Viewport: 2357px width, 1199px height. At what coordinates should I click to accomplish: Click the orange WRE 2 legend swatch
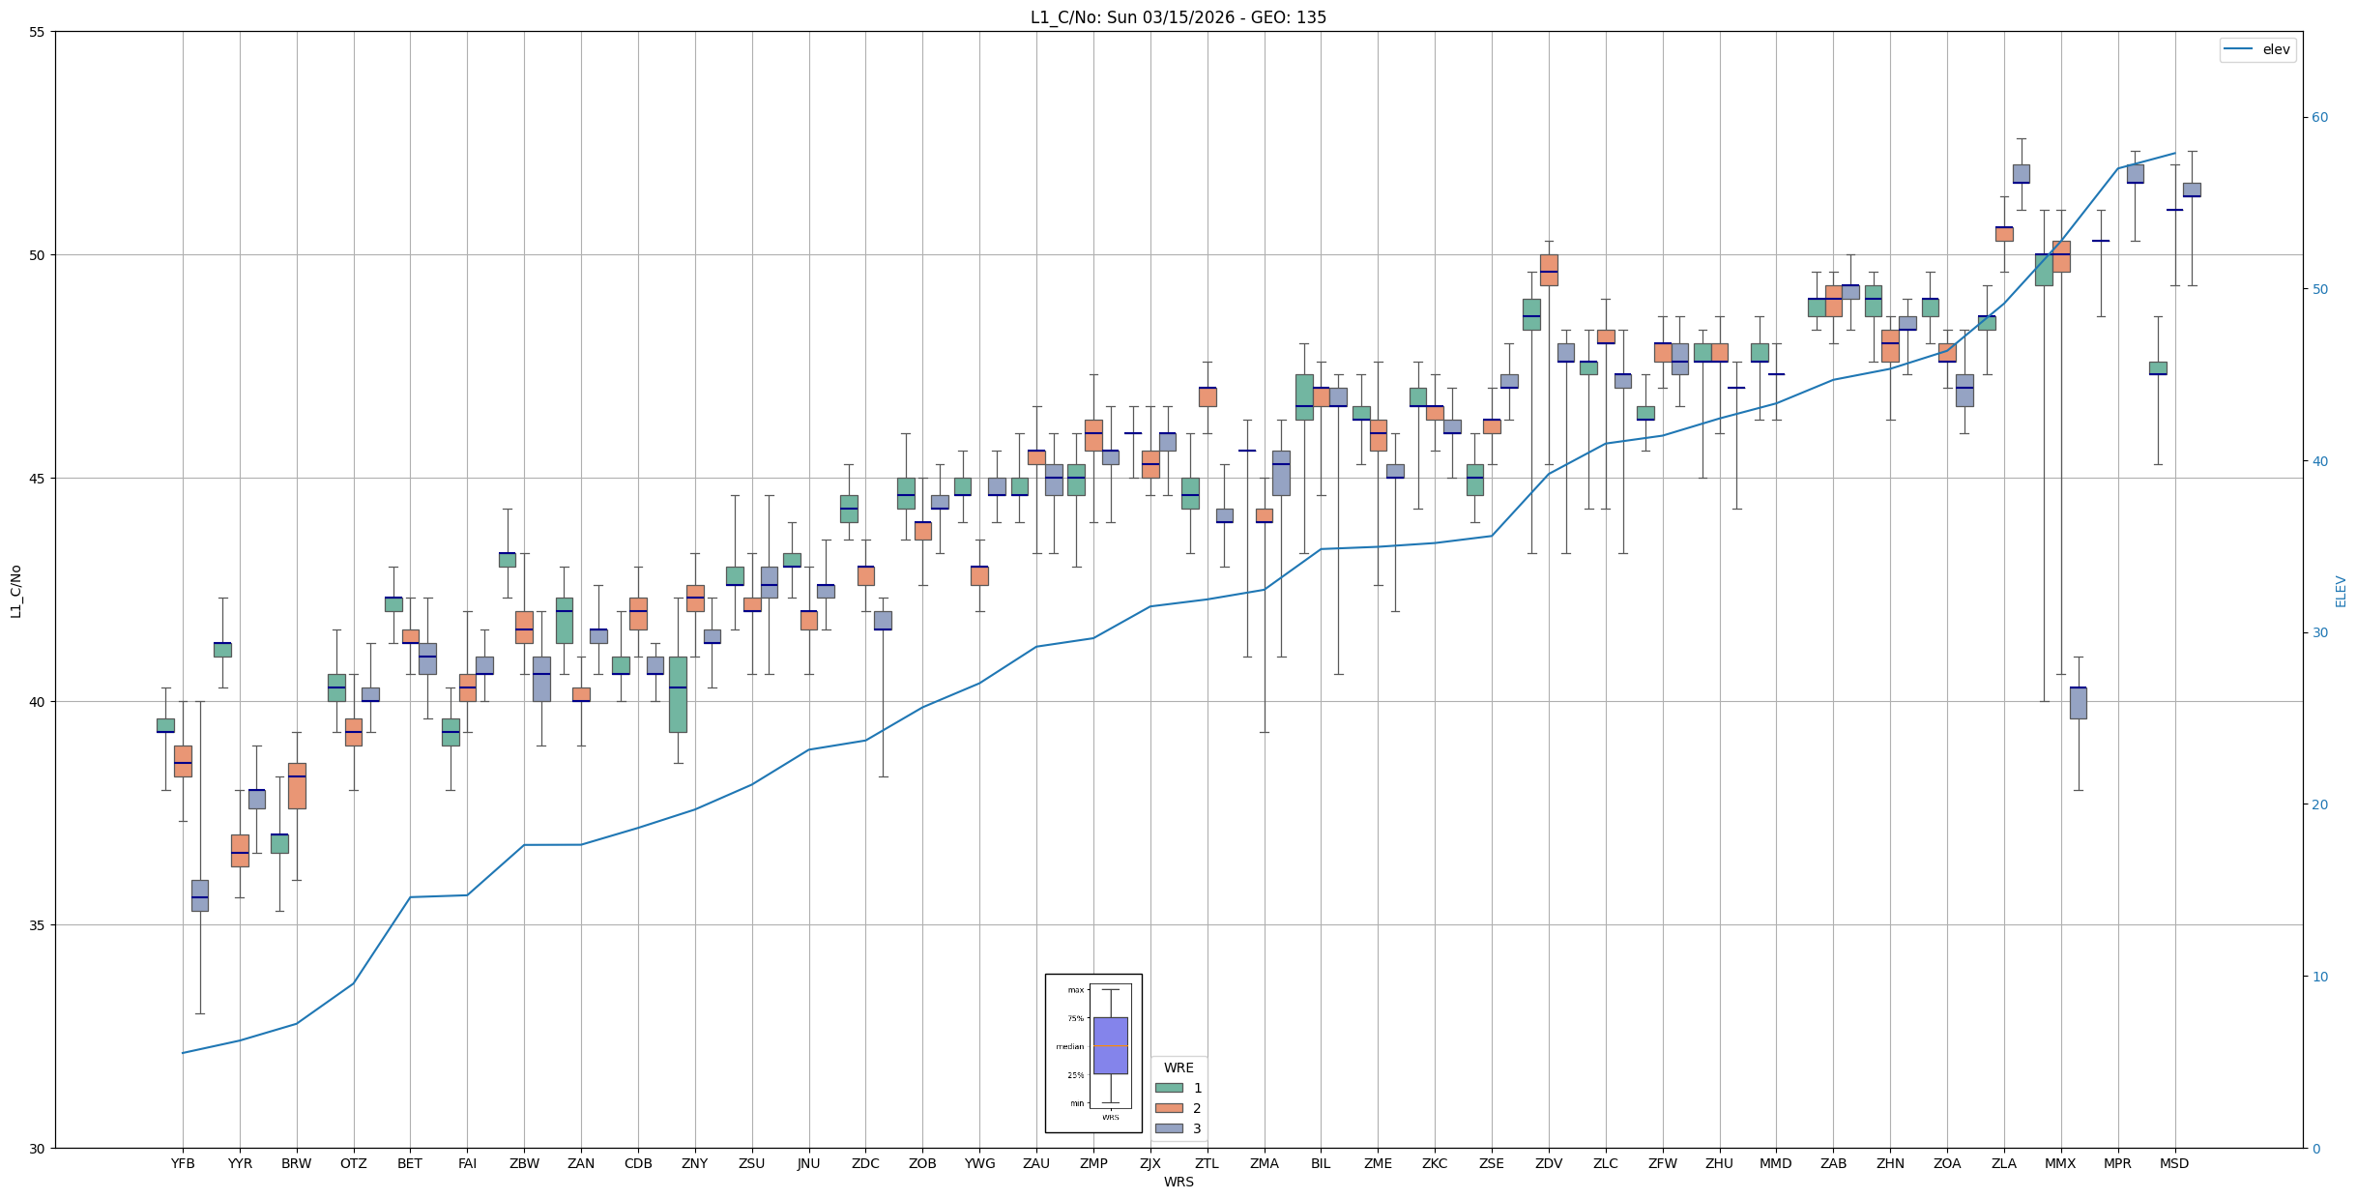tap(1169, 1108)
